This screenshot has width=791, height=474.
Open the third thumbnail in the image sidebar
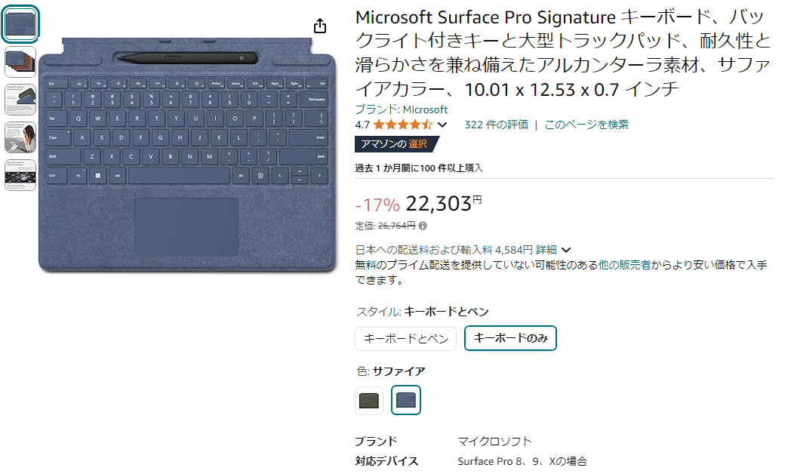[20, 100]
